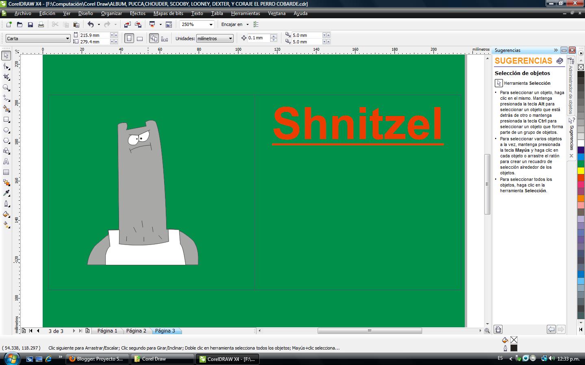Open the Mapas de bits menu
Screen dimensions: 585x365
[168, 13]
